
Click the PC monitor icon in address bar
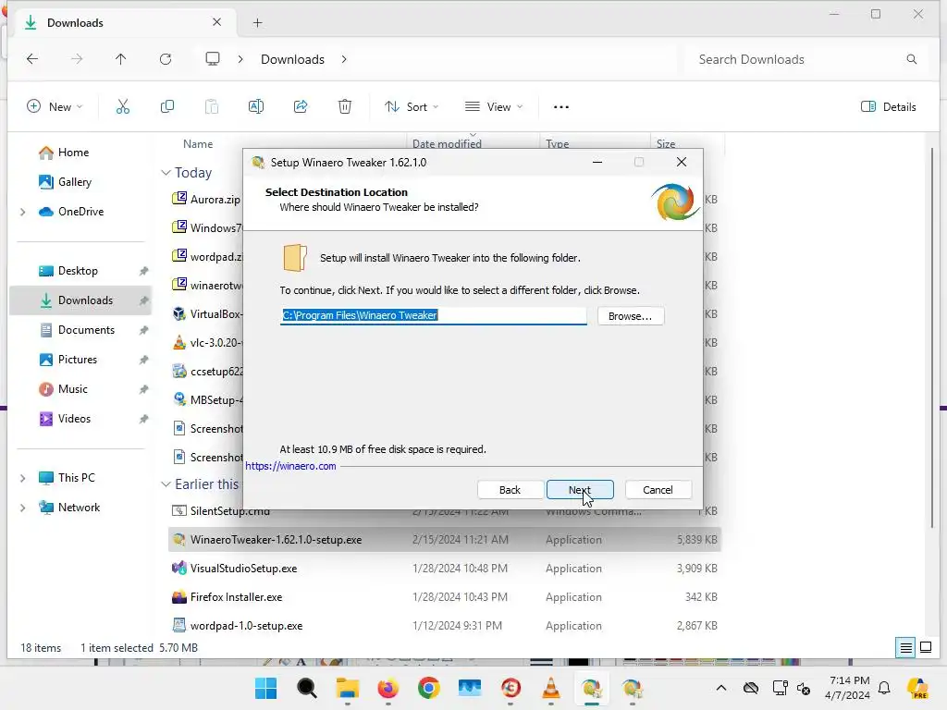tap(213, 59)
